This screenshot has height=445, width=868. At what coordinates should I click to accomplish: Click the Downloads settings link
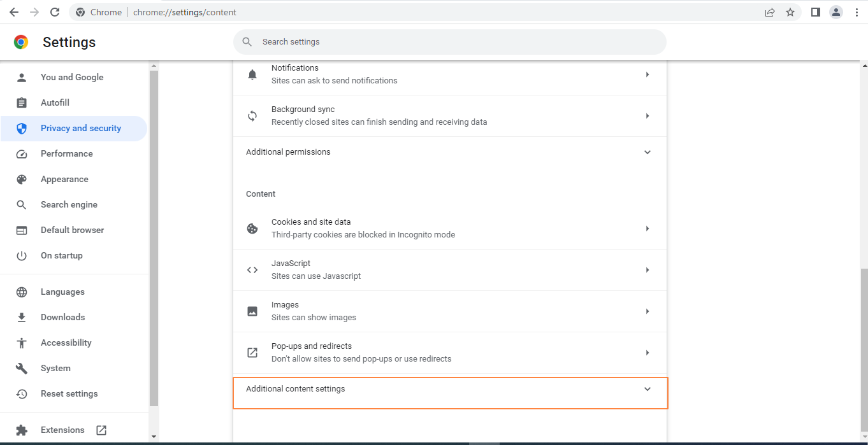(62, 317)
